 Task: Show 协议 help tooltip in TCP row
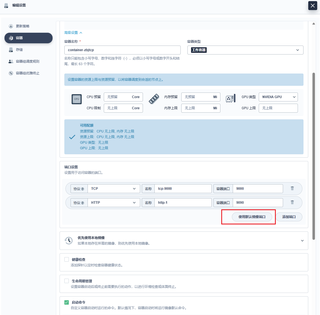tap(83, 189)
